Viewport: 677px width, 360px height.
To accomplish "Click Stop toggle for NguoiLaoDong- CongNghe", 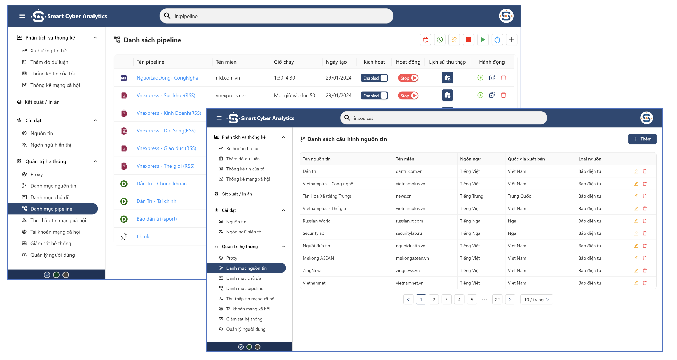I will click(408, 78).
